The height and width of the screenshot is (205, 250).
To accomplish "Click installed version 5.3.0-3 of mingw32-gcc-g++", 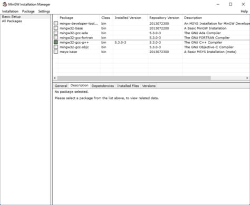I will (x=120, y=43).
